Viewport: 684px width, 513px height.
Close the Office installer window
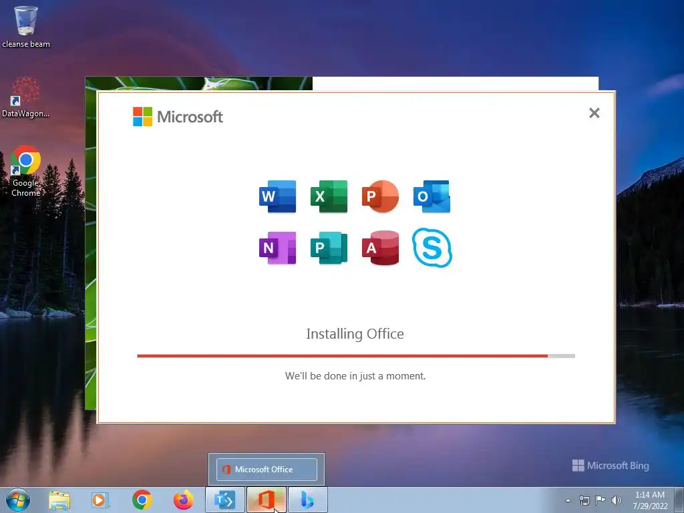tap(594, 113)
